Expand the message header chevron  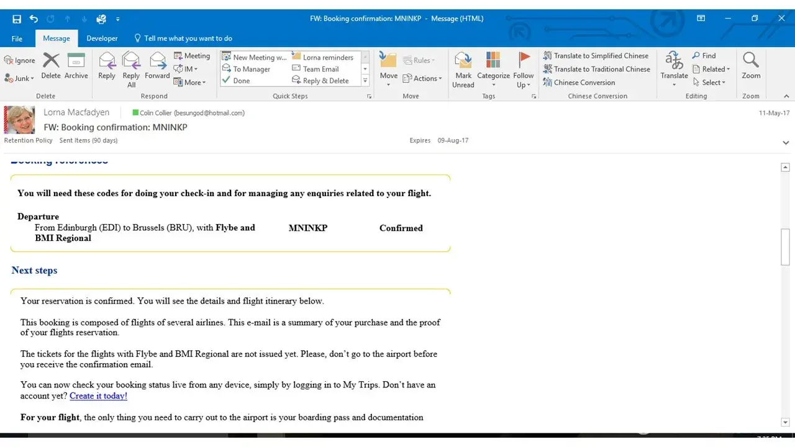786,143
